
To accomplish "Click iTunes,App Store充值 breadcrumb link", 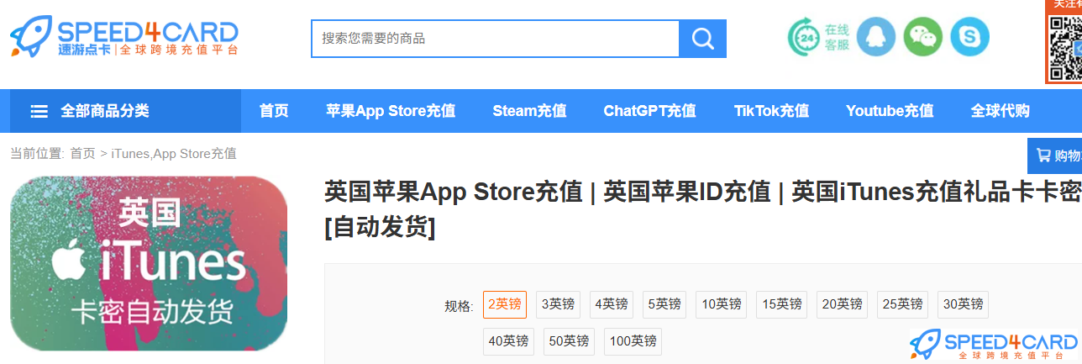I will click(174, 153).
